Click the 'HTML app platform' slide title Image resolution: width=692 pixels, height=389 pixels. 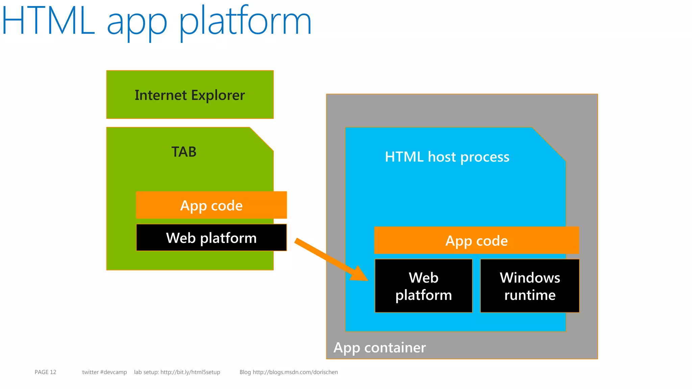pos(156,23)
